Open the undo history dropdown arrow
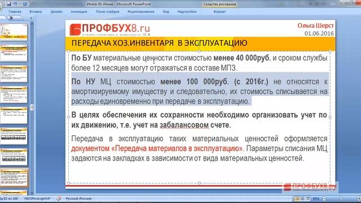The height and width of the screenshot is (203, 361). pos(20,4)
